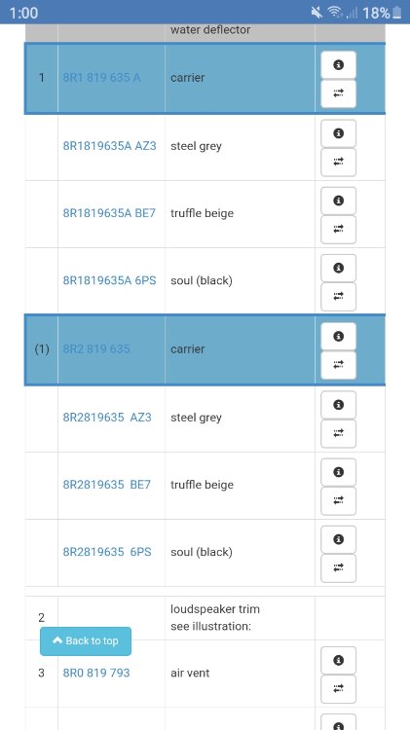Select highlighted row (1) 8R2 819 635 carrier
This screenshot has width=410, height=730.
point(205,349)
